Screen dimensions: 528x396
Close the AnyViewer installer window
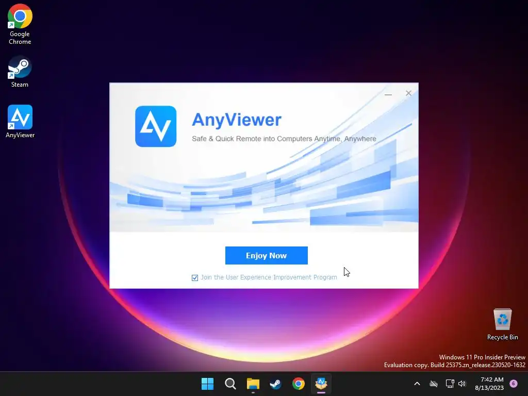coord(408,93)
